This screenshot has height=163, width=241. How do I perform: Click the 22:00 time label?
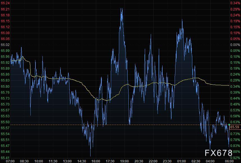(x=153, y=161)
